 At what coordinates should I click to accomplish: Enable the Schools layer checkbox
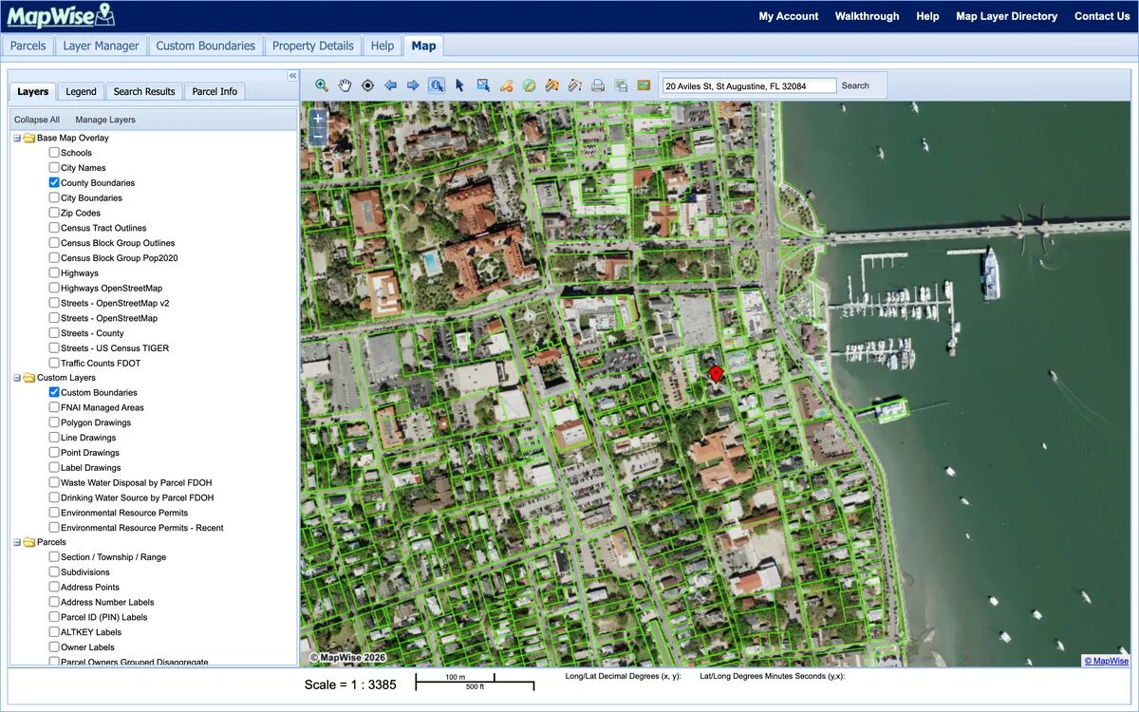[54, 153]
